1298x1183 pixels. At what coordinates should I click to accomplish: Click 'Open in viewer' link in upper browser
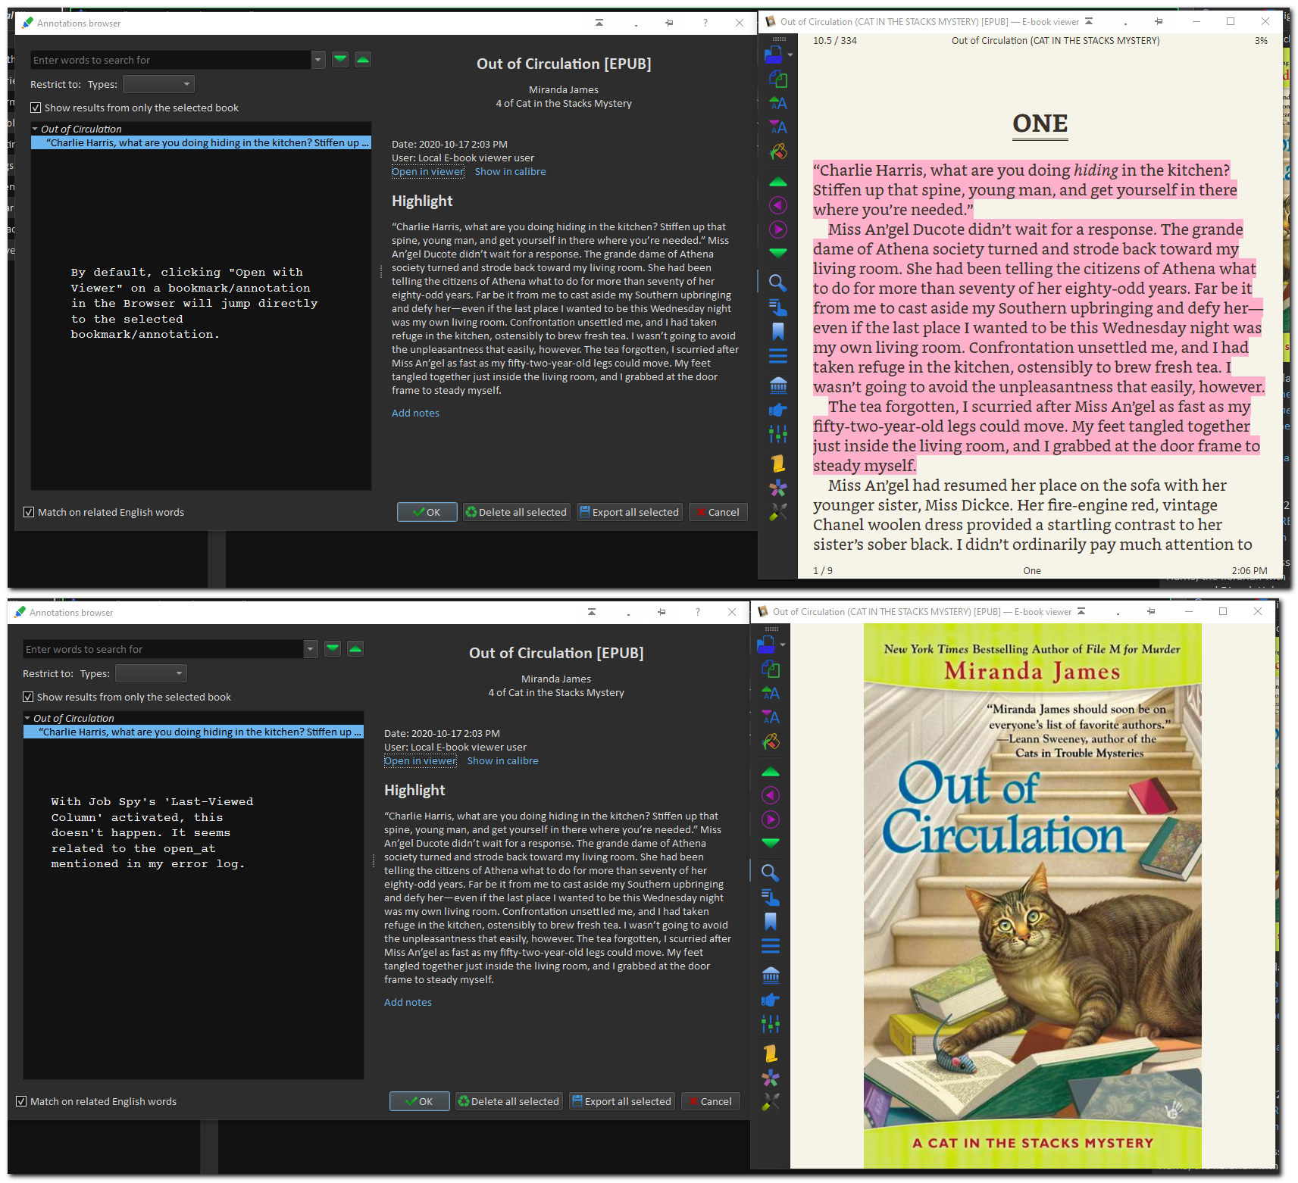pyautogui.click(x=428, y=172)
